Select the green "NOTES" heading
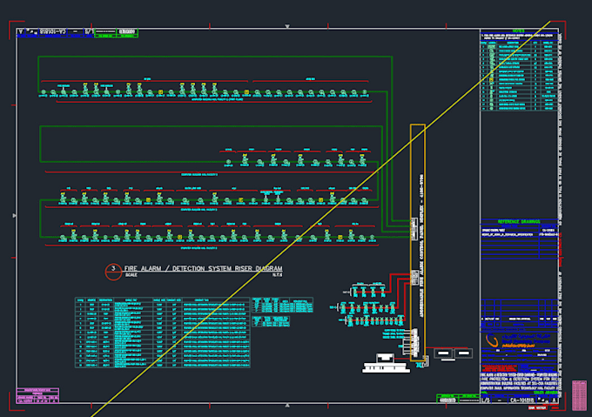This screenshot has height=417, width=592. (x=518, y=31)
